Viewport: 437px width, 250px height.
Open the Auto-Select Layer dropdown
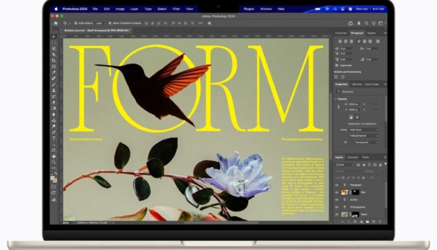click(100, 23)
